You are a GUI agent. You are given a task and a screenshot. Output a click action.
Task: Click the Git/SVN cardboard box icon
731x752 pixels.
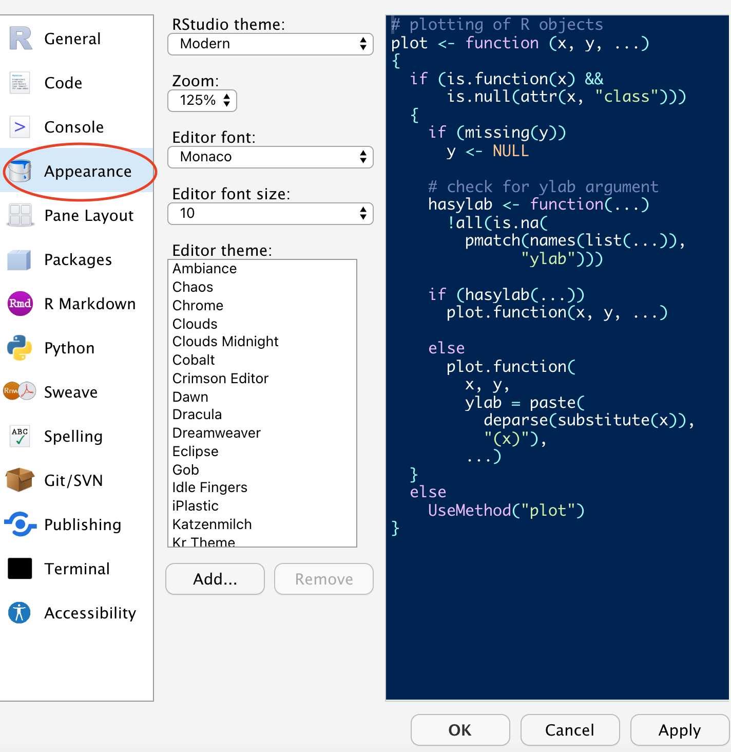pos(20,480)
